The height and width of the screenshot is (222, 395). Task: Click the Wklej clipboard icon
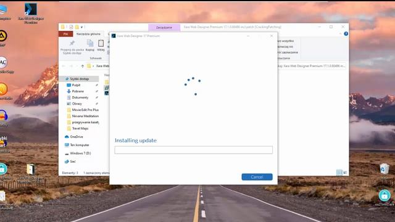(101, 44)
